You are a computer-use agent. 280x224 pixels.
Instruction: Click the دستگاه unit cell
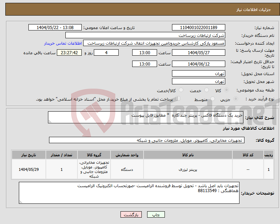(127, 169)
